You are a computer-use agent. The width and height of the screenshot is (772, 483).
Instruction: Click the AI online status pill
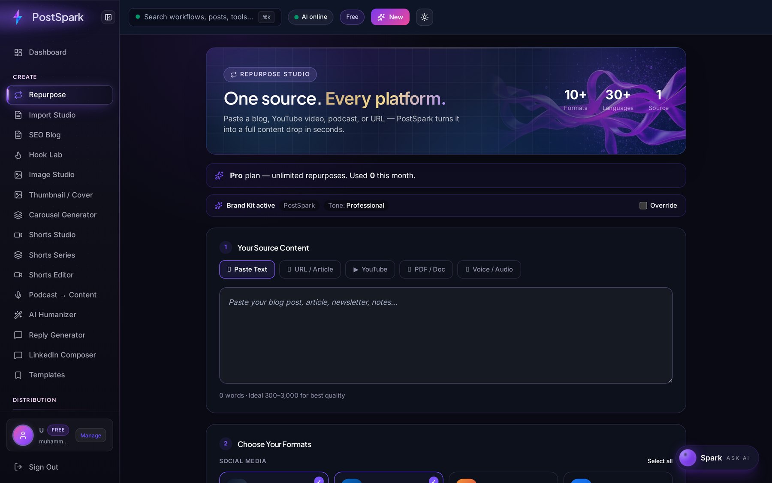tap(311, 17)
